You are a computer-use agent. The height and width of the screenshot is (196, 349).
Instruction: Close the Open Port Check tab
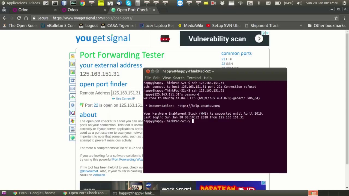[154, 10]
